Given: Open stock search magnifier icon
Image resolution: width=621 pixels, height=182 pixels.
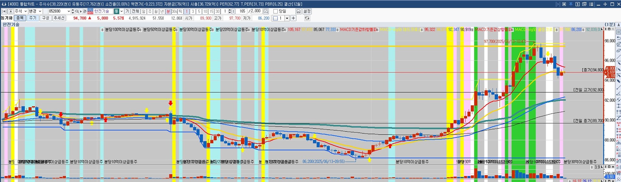Looking at the screenshot, I should point(77,11).
